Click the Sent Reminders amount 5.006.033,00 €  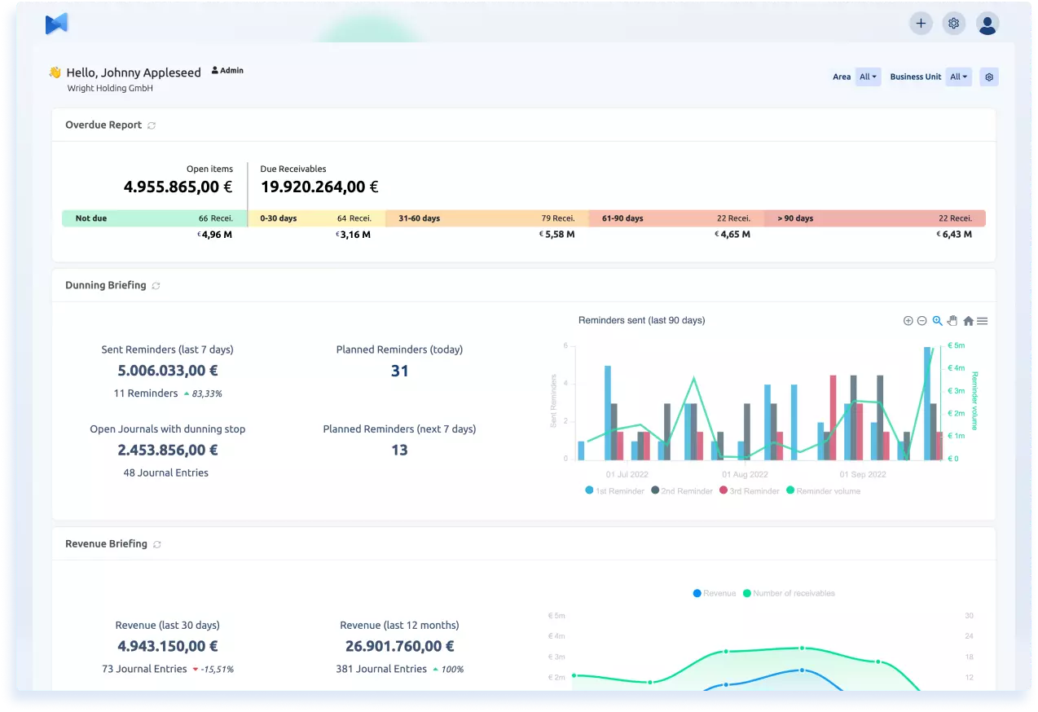(x=168, y=371)
